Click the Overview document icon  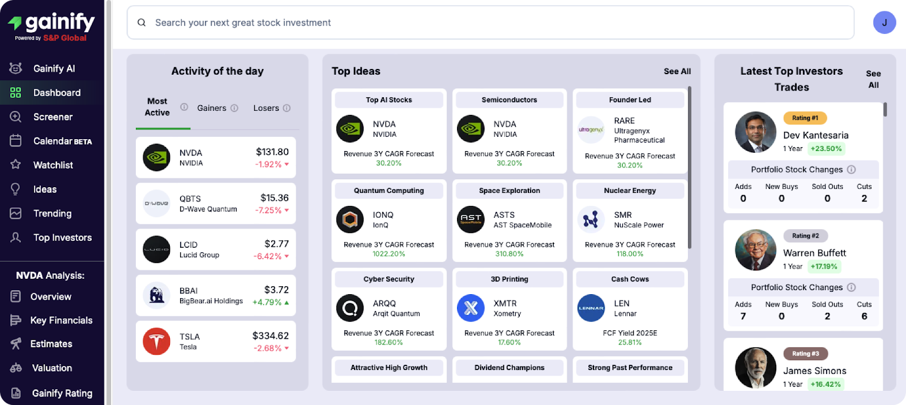pos(16,296)
